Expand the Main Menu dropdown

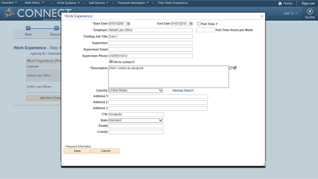(34, 3)
